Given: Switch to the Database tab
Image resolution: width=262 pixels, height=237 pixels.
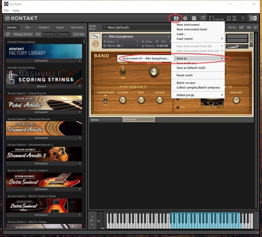Looking at the screenshot, I should (44, 27).
